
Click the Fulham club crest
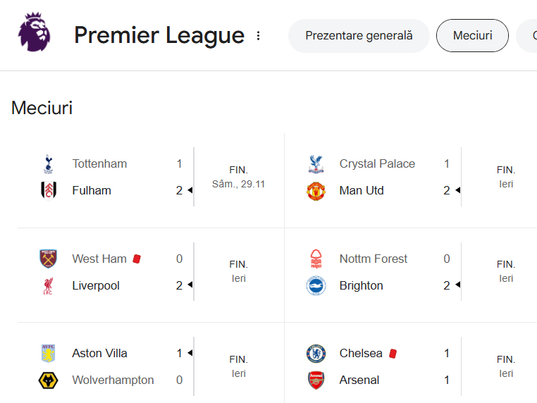[48, 191]
